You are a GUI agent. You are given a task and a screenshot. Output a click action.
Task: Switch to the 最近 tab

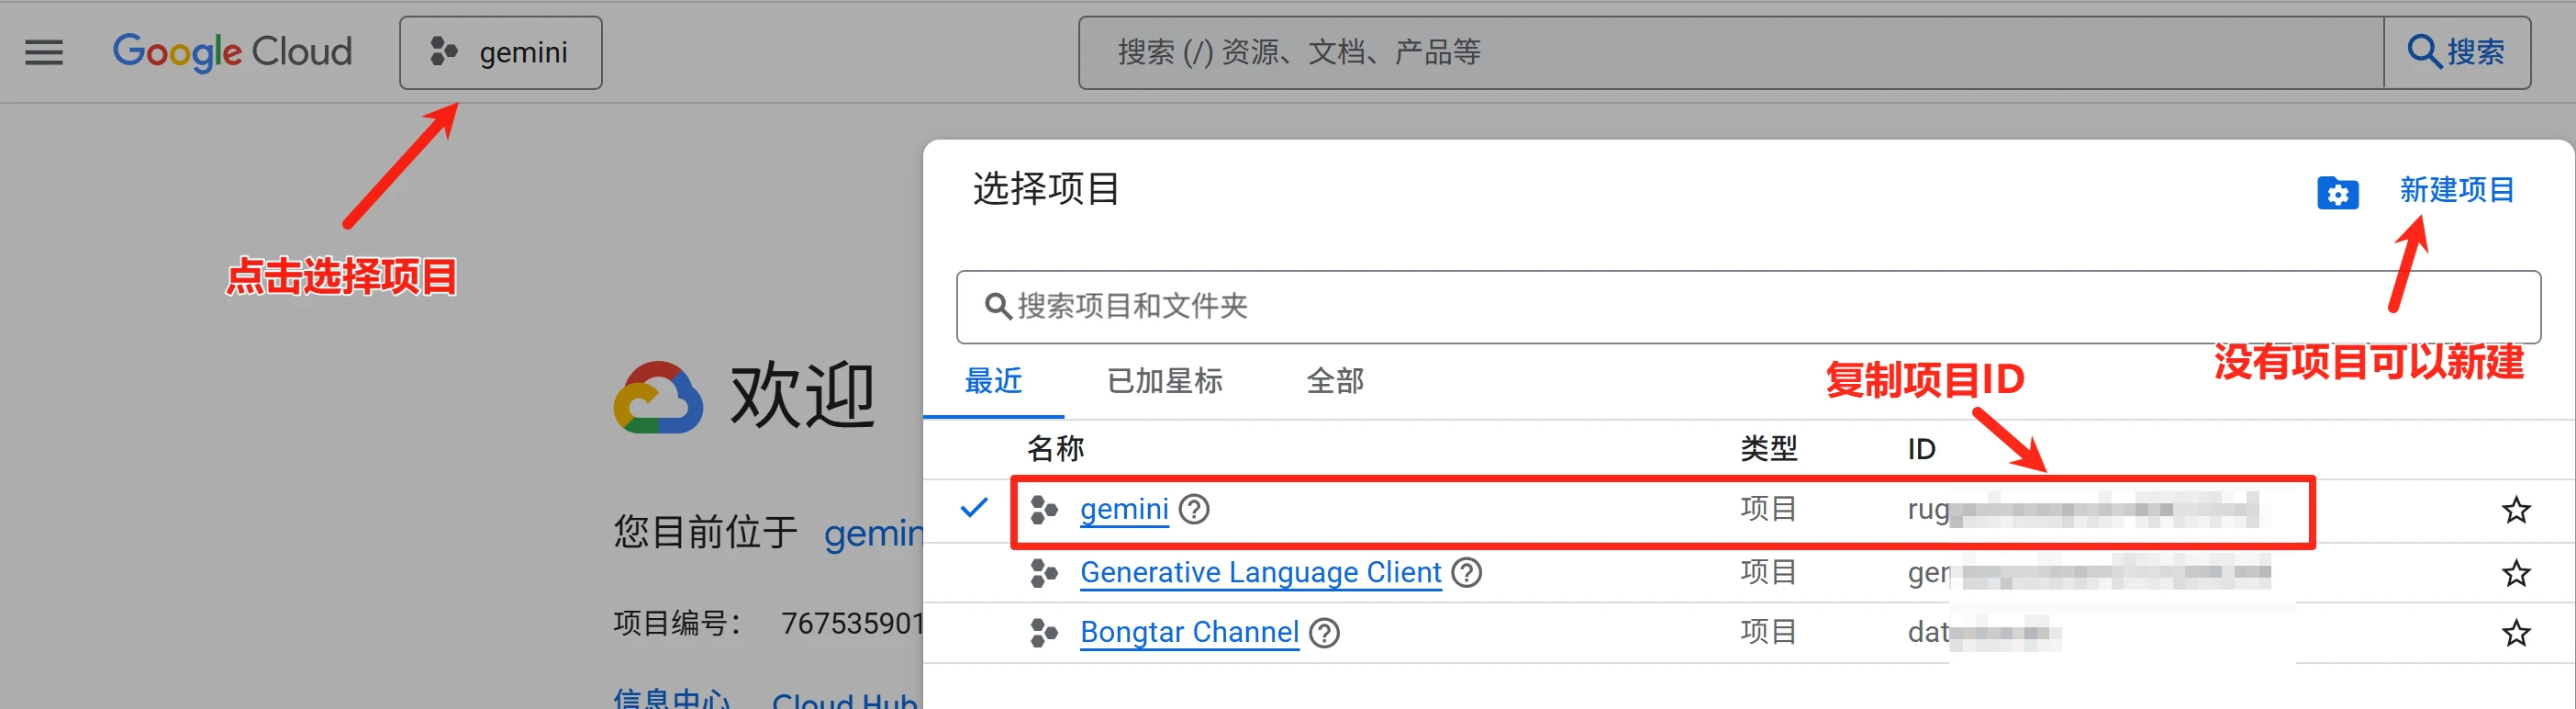coord(993,381)
